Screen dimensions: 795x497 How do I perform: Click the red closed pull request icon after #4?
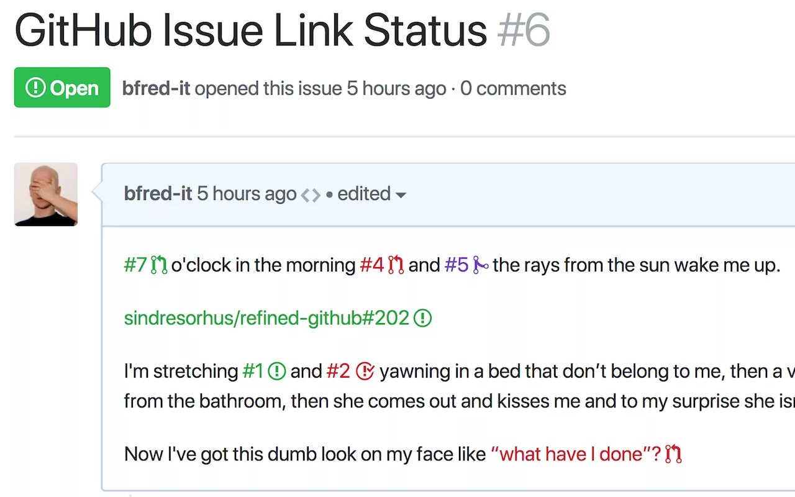click(x=396, y=265)
